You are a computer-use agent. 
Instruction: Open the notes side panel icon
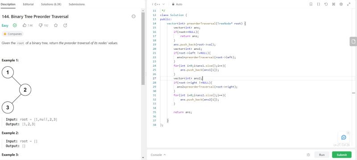click(x=353, y=41)
